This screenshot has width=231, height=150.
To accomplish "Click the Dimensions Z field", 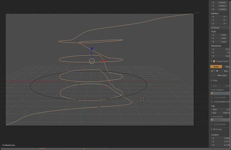I will click(220, 56).
